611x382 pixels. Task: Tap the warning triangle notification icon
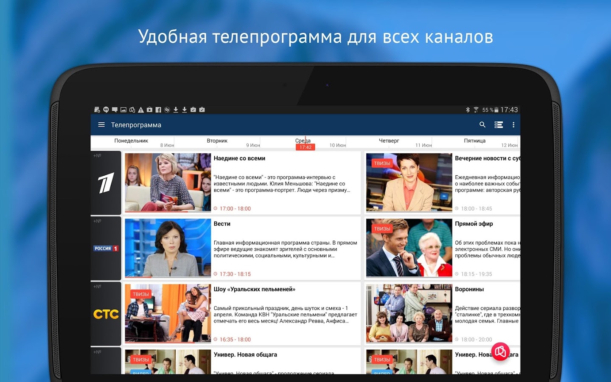click(x=141, y=110)
